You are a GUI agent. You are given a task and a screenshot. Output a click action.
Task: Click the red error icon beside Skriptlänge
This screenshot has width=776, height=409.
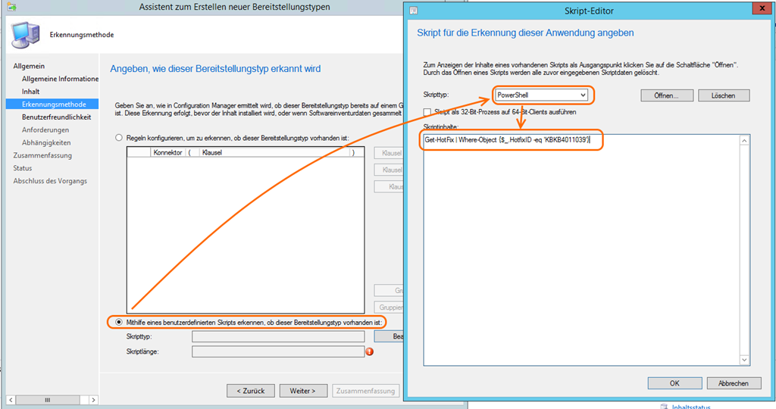[x=370, y=351]
